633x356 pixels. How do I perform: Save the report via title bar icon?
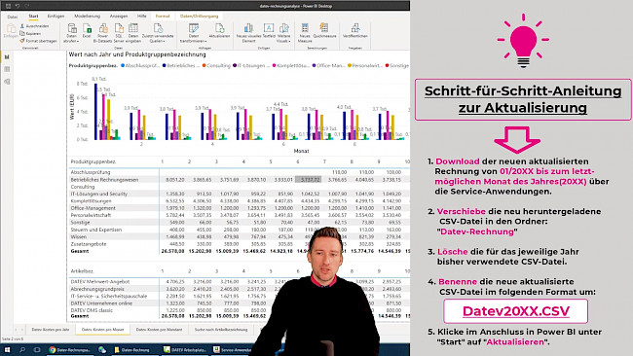click(x=8, y=6)
